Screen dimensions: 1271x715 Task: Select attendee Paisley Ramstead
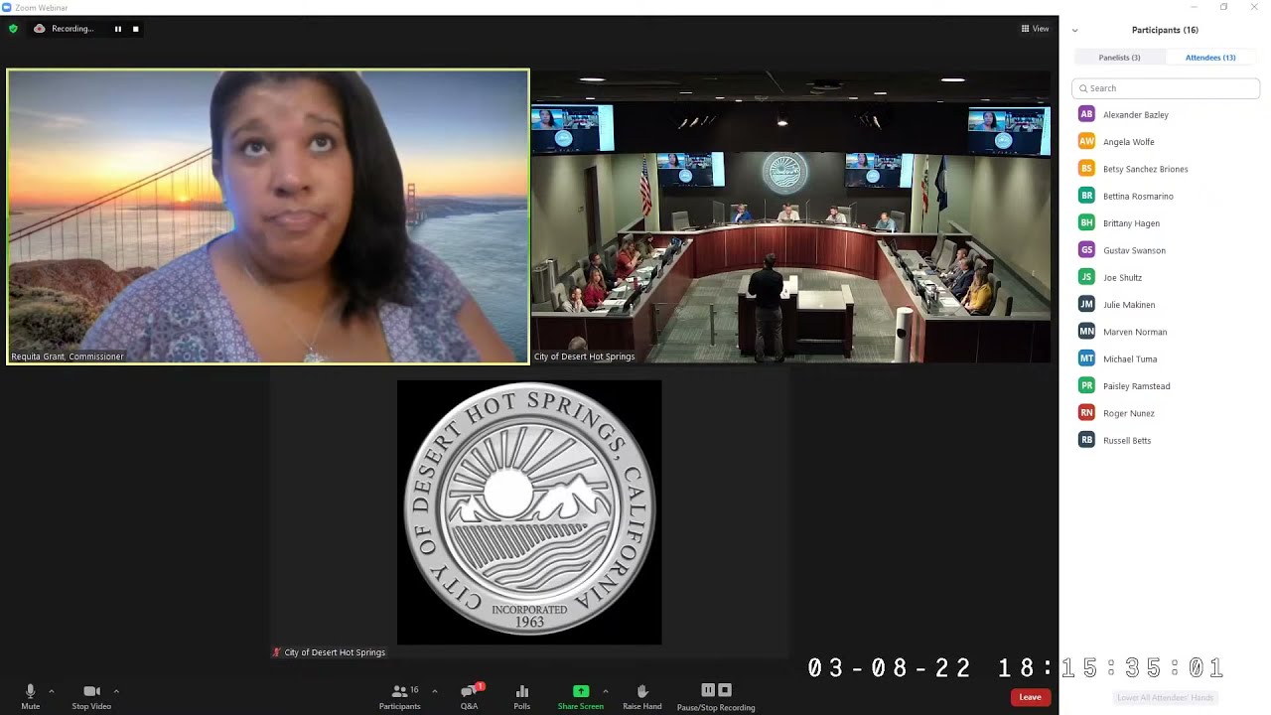coord(1166,386)
